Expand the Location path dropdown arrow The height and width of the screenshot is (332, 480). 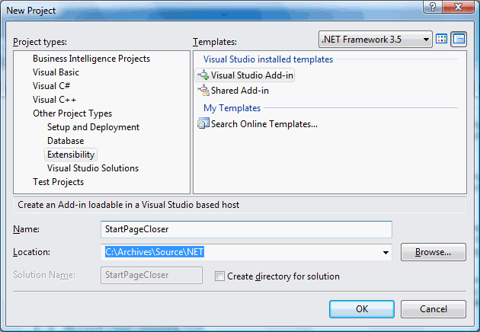pos(386,253)
